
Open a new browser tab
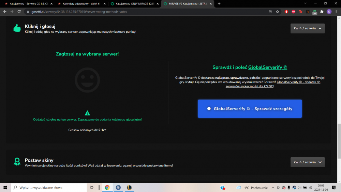tap(219, 4)
